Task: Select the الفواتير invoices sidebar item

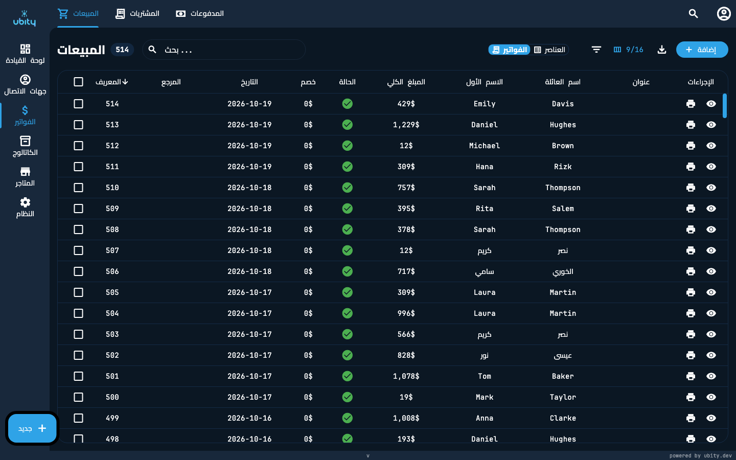Action: pyautogui.click(x=25, y=115)
